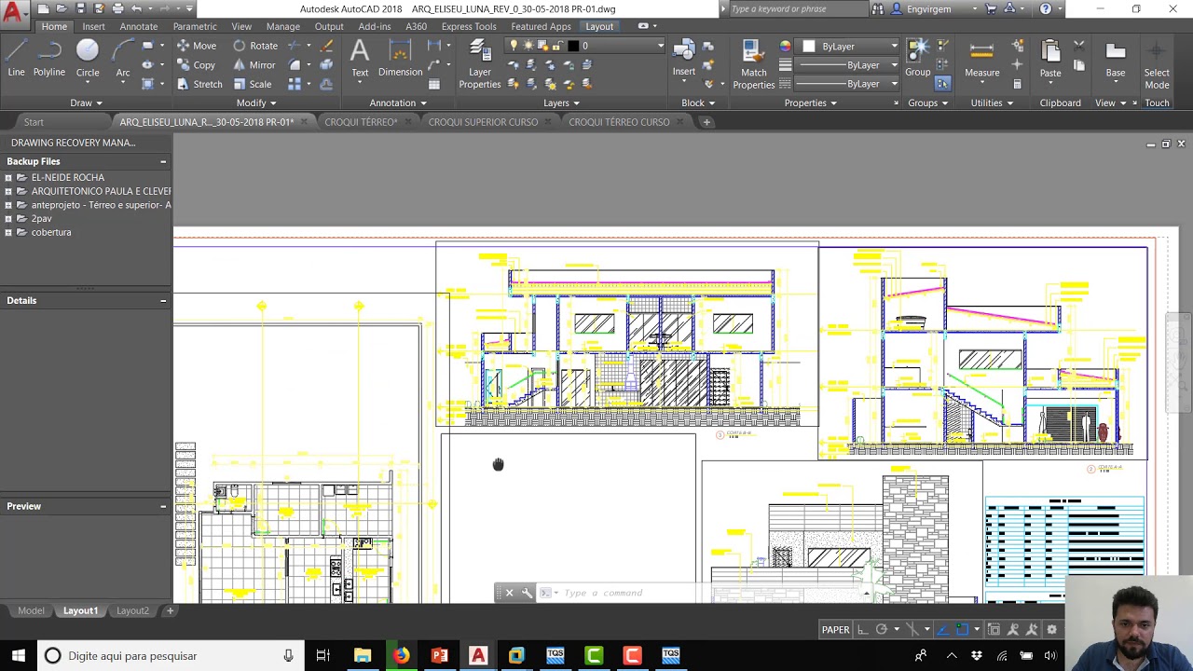
Task: Select the Polyline tool
Action: pyautogui.click(x=49, y=59)
